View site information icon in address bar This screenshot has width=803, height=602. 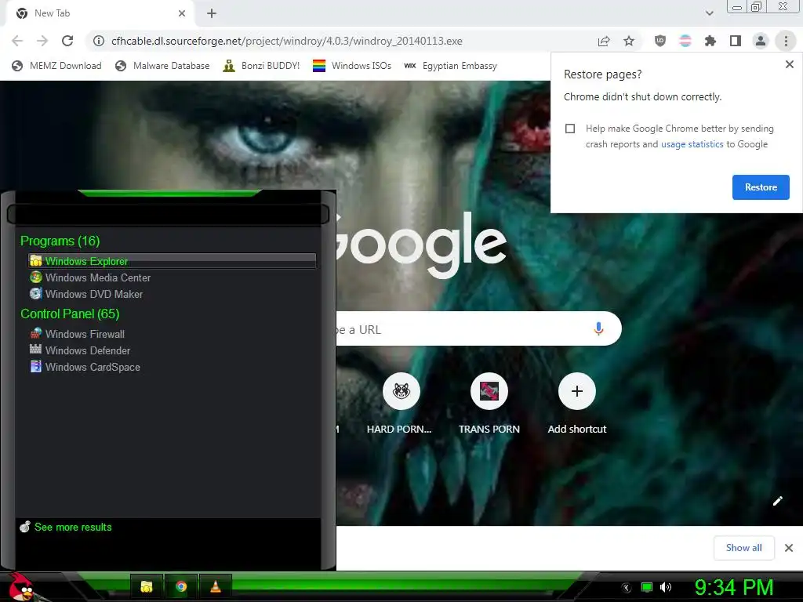(x=98, y=41)
